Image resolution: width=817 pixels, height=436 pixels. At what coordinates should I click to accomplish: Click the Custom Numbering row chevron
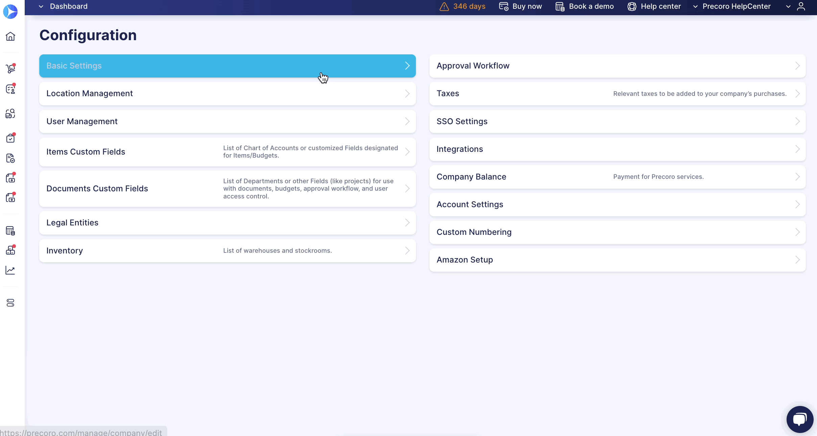797,232
